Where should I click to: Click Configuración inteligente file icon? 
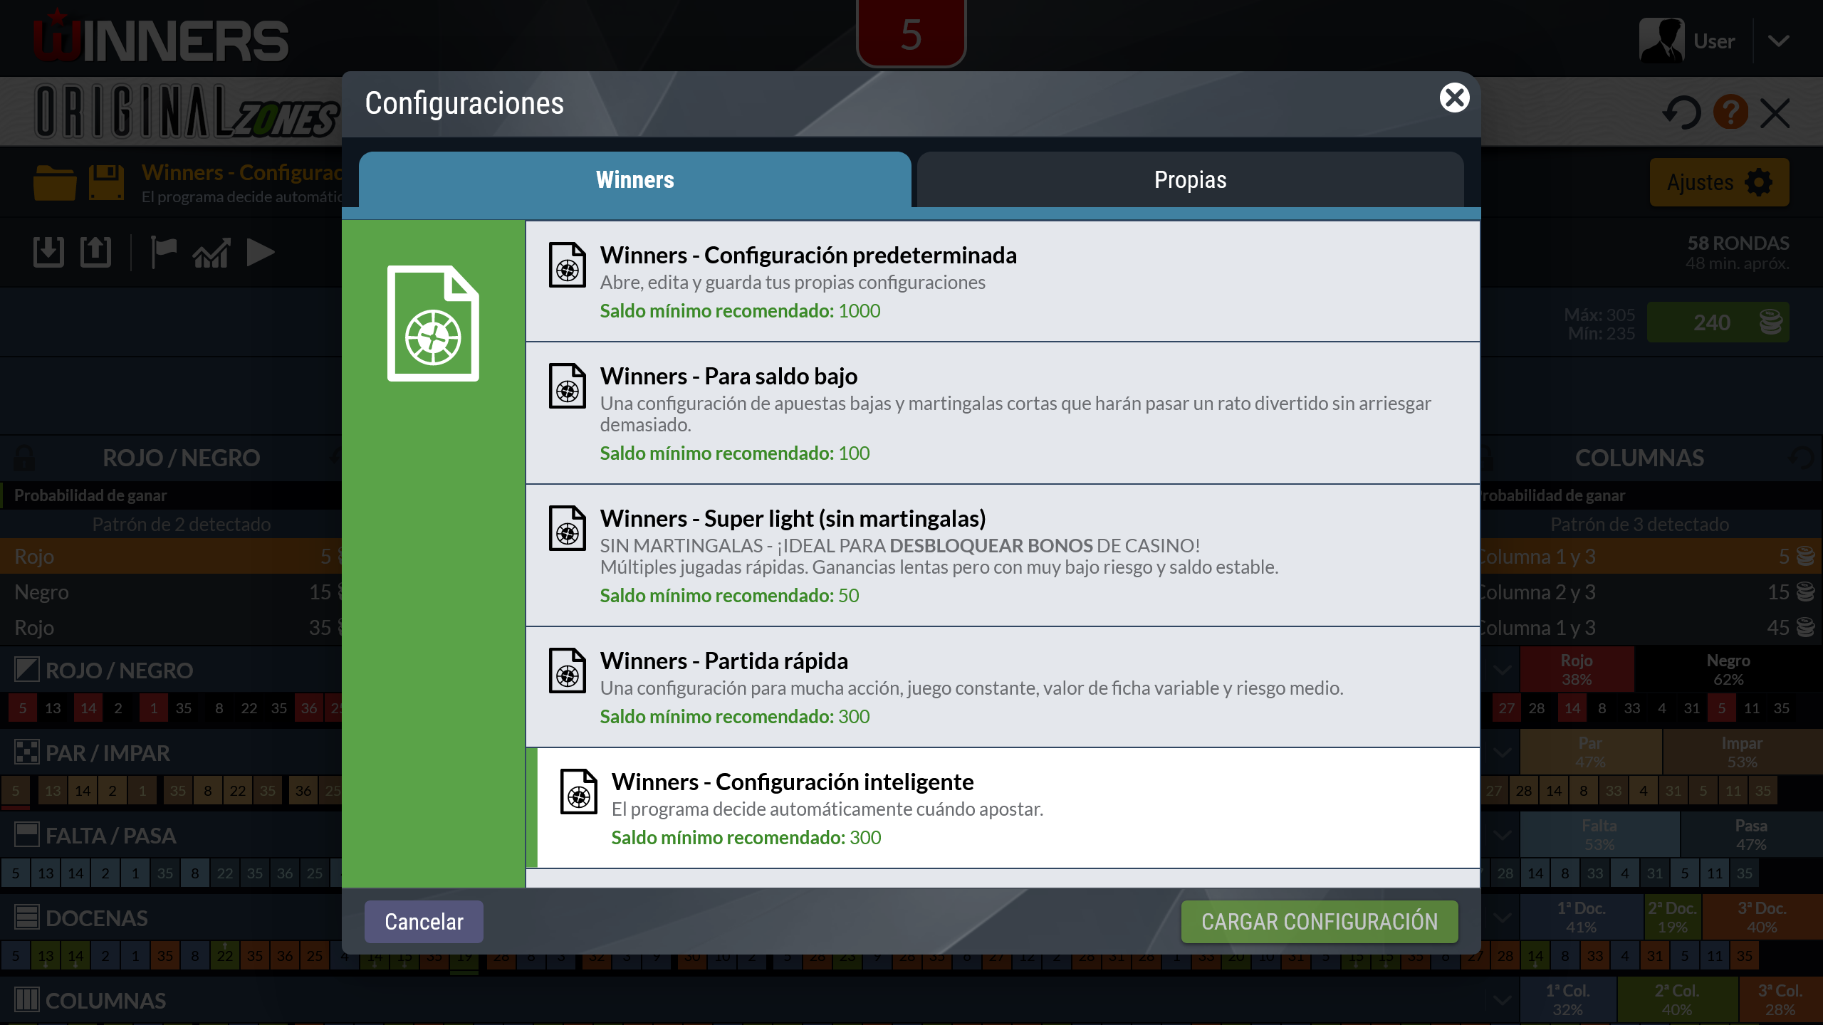tap(579, 792)
